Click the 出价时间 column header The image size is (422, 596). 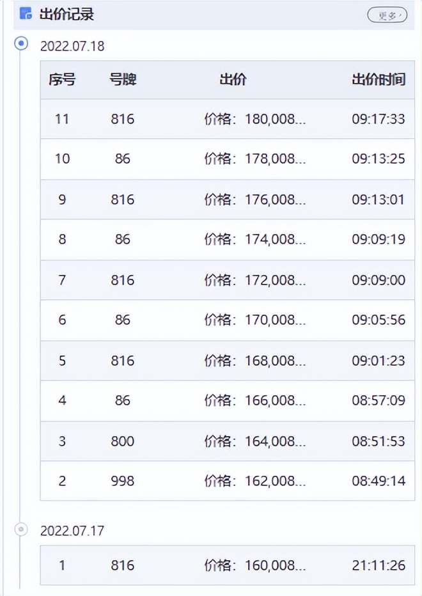(x=378, y=80)
